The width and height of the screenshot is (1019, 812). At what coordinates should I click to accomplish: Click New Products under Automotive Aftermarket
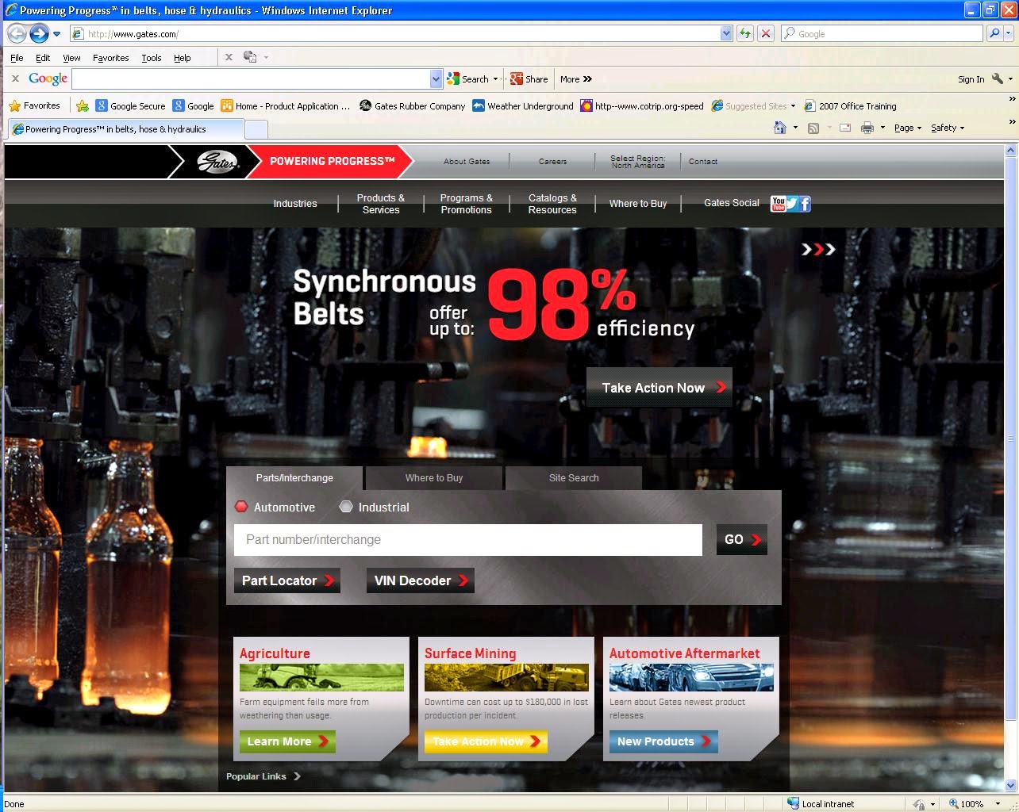pos(663,741)
